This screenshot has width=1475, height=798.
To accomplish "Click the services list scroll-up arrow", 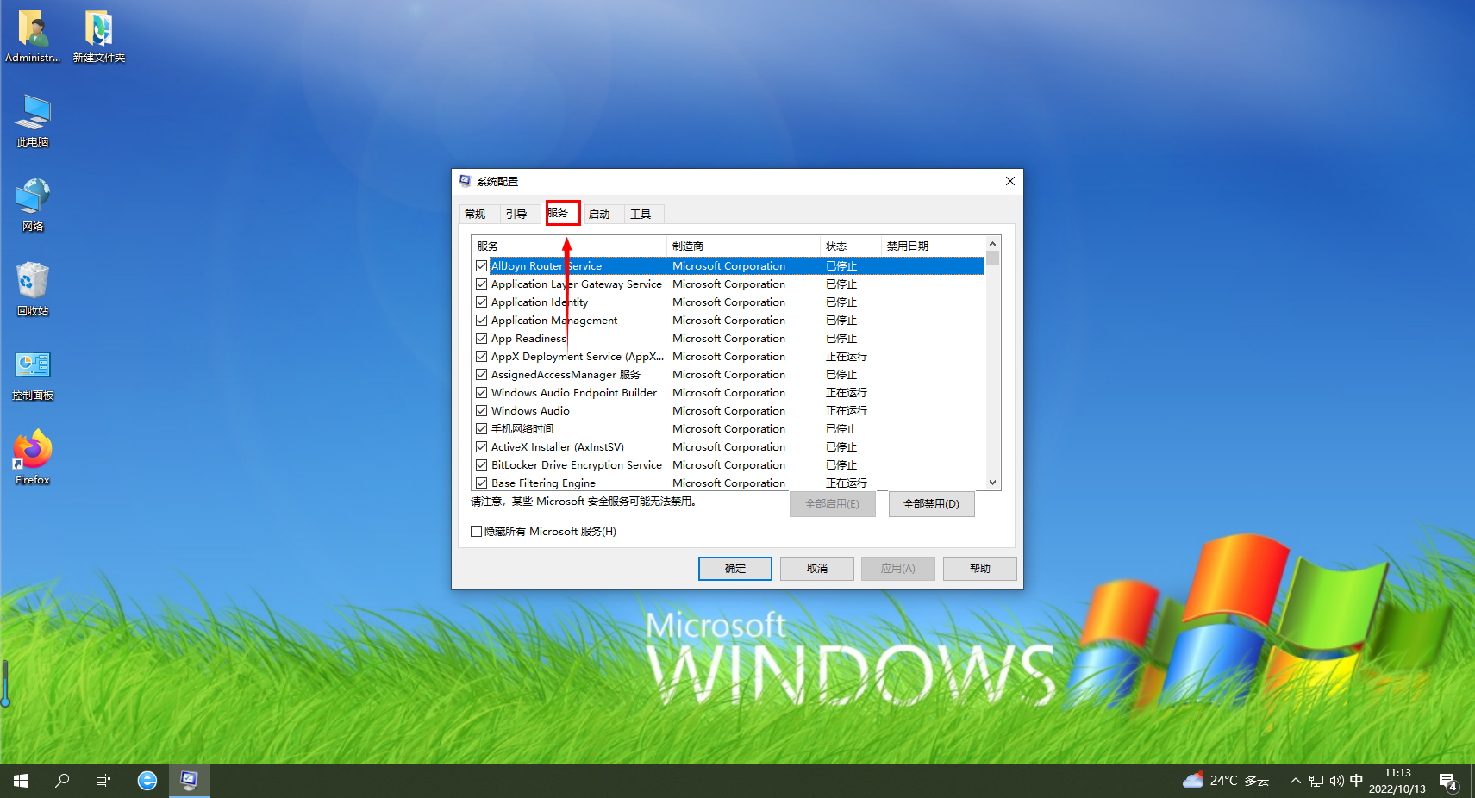I will [x=992, y=244].
